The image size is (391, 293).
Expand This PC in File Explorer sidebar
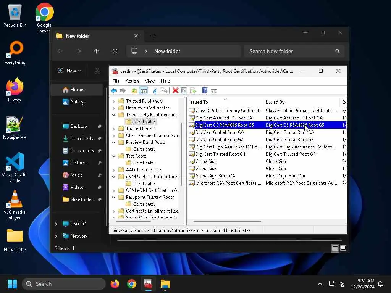56,224
